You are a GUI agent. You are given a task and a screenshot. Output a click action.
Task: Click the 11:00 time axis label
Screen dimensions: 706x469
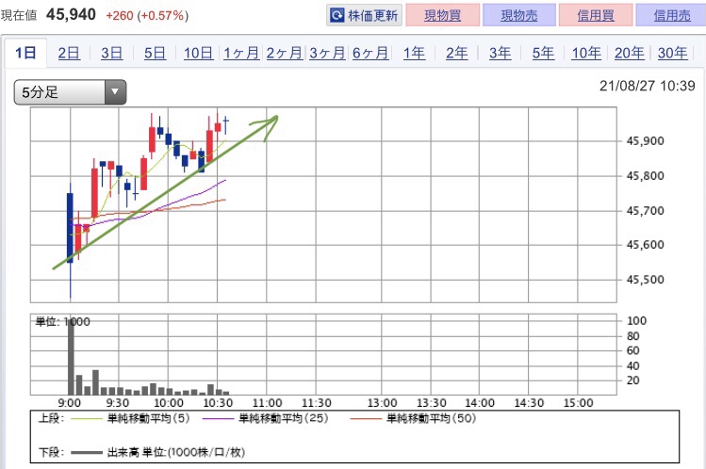267,403
